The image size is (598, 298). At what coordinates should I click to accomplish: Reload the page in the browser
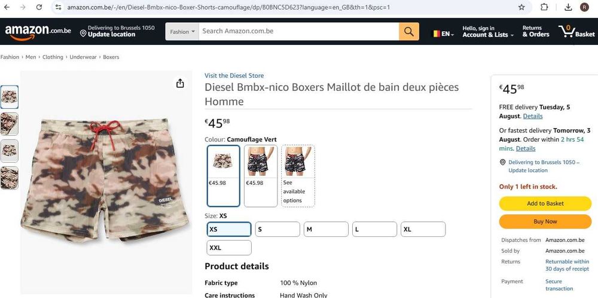39,7
